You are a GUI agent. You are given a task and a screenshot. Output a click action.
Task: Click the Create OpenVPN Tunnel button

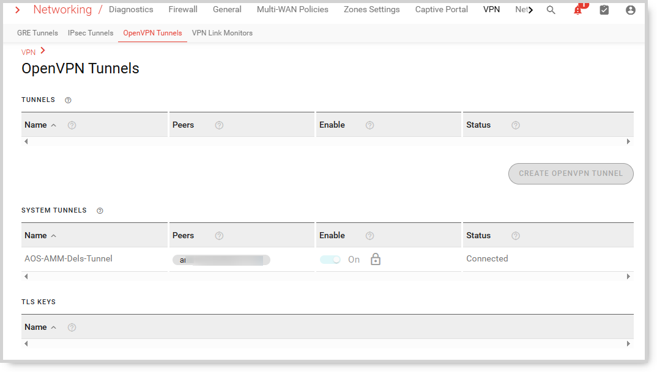tap(570, 173)
